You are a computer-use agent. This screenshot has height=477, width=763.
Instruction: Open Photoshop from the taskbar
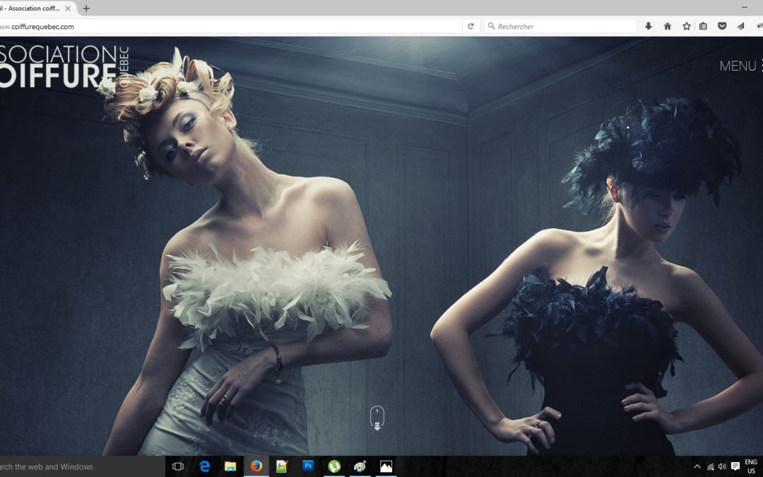pyautogui.click(x=308, y=466)
